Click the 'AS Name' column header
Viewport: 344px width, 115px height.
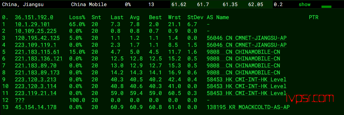218,17
